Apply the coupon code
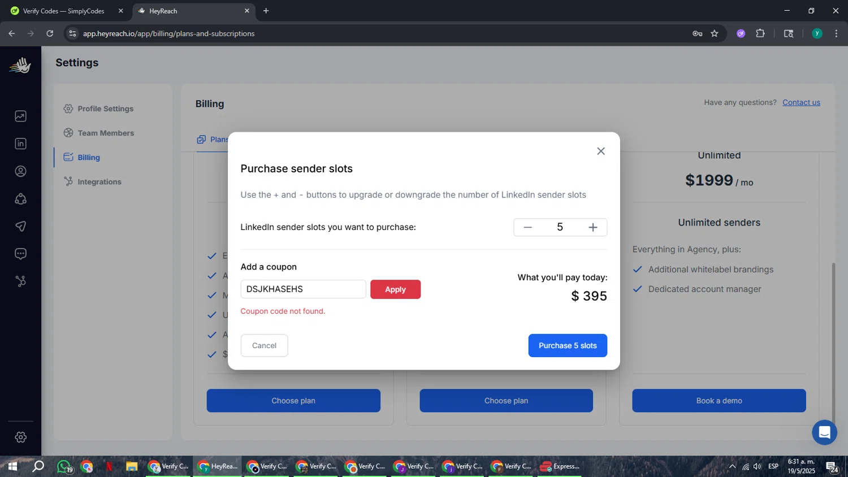 point(395,289)
